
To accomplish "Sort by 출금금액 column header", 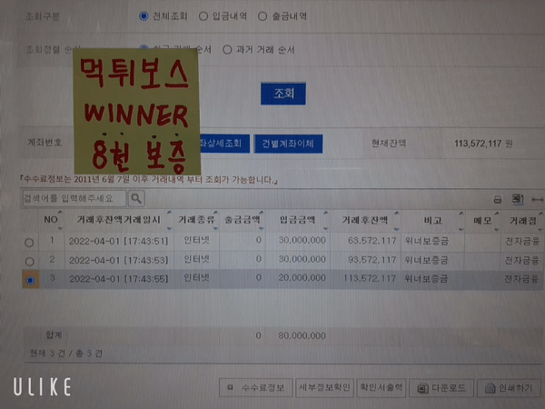I will 243,220.
